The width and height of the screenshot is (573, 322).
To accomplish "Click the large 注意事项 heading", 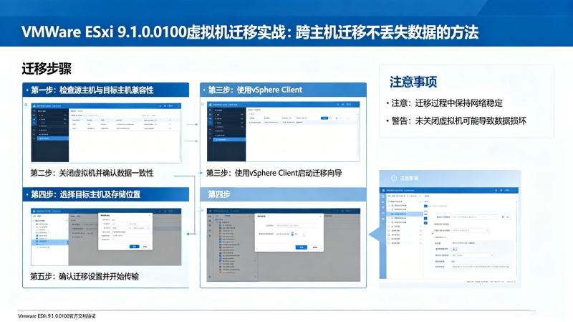I will pos(413,82).
